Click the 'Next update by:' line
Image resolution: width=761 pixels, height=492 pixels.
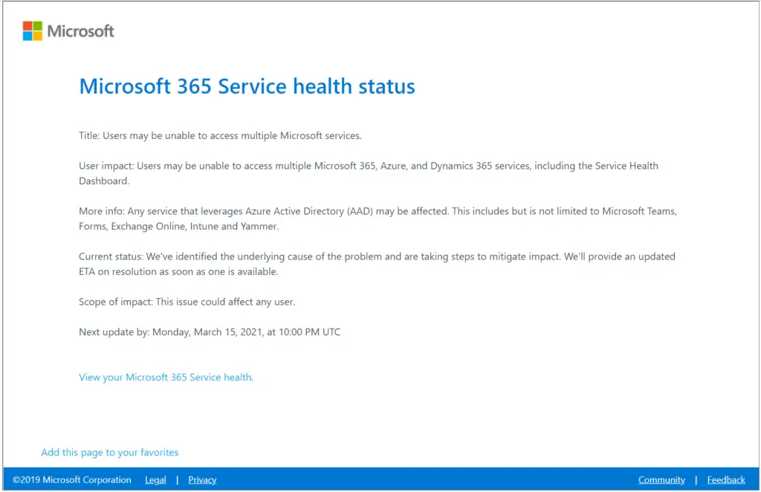210,332
